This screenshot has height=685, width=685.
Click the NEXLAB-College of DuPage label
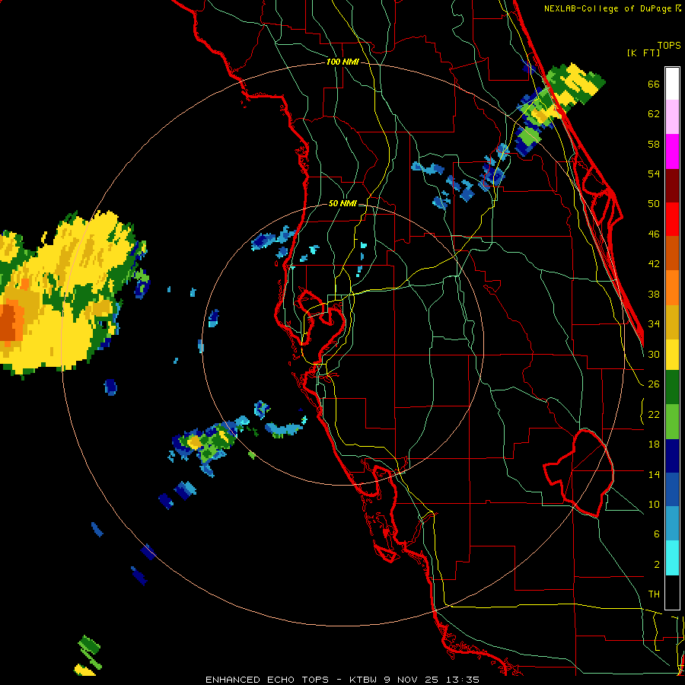click(x=613, y=8)
